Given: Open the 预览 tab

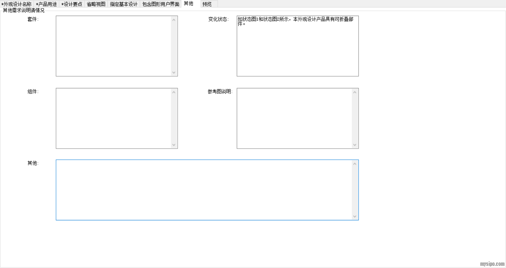Looking at the screenshot, I should (x=207, y=4).
